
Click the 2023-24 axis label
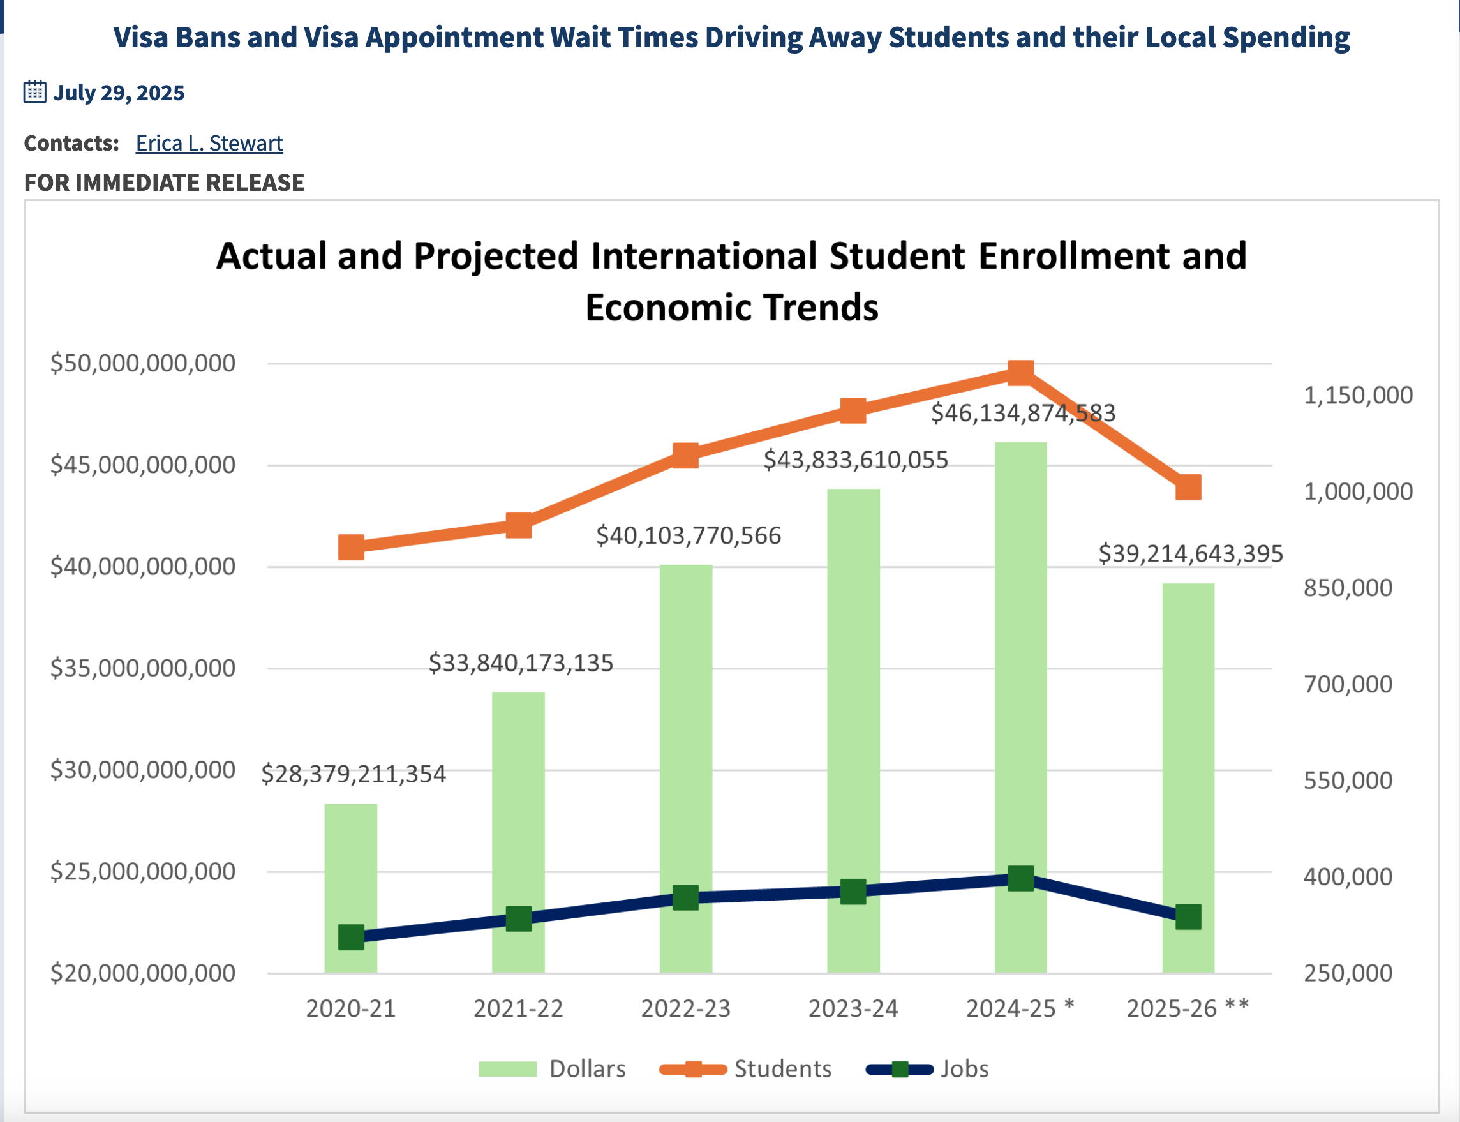point(853,1008)
